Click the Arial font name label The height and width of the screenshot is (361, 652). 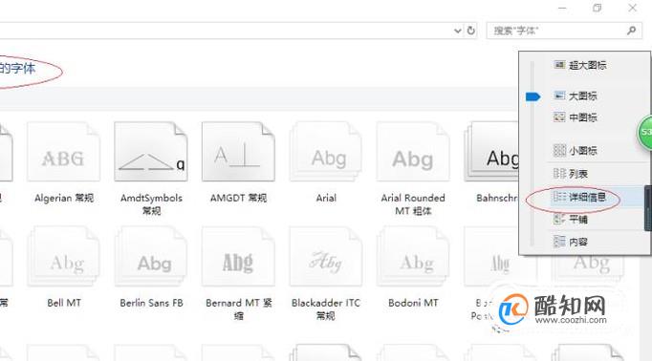pos(326,198)
